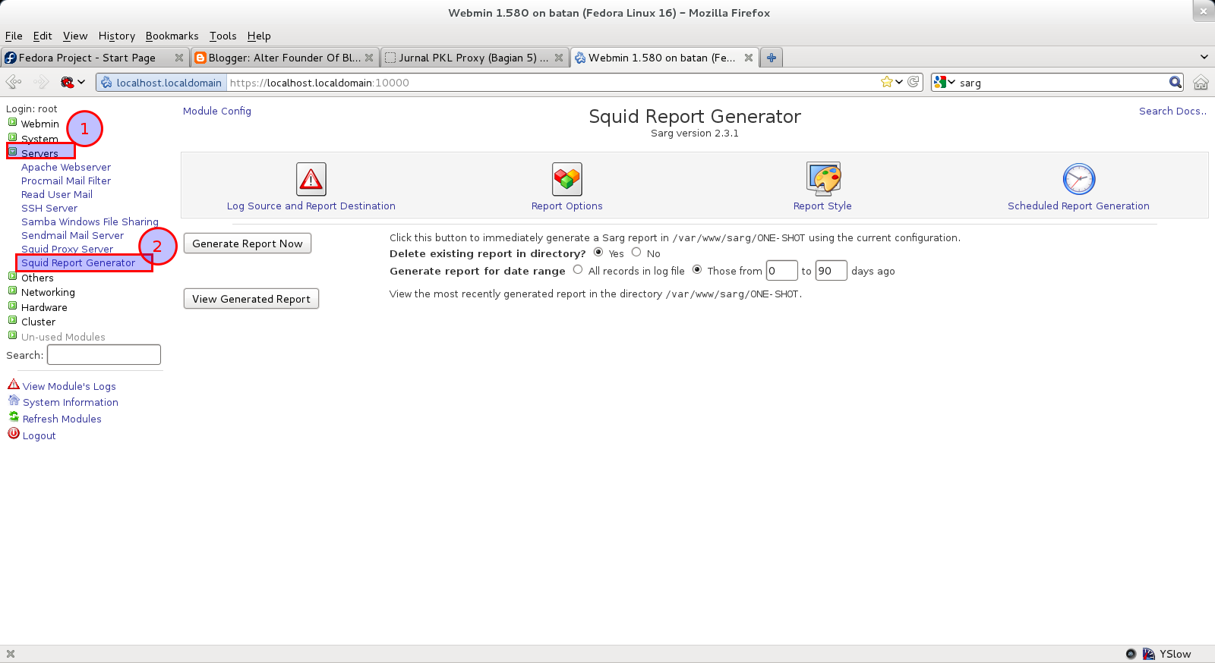Expand the Webmin category

point(12,122)
